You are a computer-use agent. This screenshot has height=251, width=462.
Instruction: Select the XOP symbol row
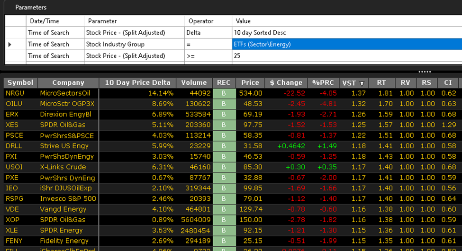[x=12, y=220]
